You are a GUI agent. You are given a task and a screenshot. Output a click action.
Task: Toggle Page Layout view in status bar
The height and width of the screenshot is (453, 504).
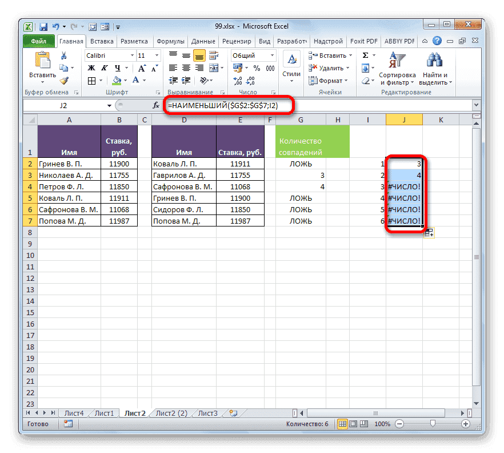(x=353, y=424)
